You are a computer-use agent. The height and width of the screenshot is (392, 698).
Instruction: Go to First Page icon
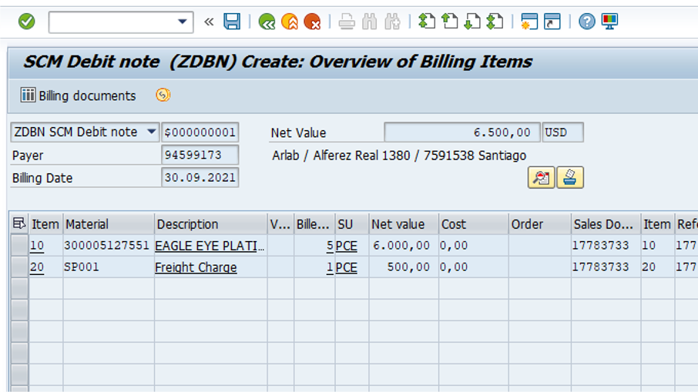(x=427, y=22)
